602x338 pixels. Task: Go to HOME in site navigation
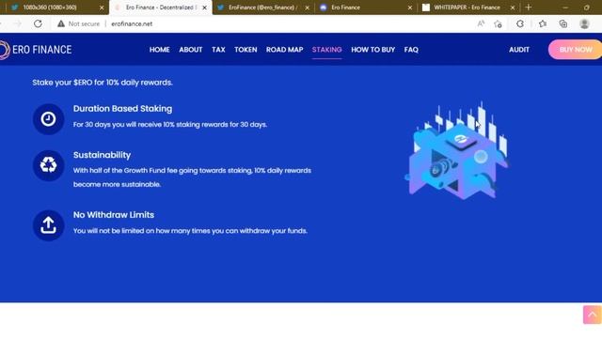tap(159, 50)
